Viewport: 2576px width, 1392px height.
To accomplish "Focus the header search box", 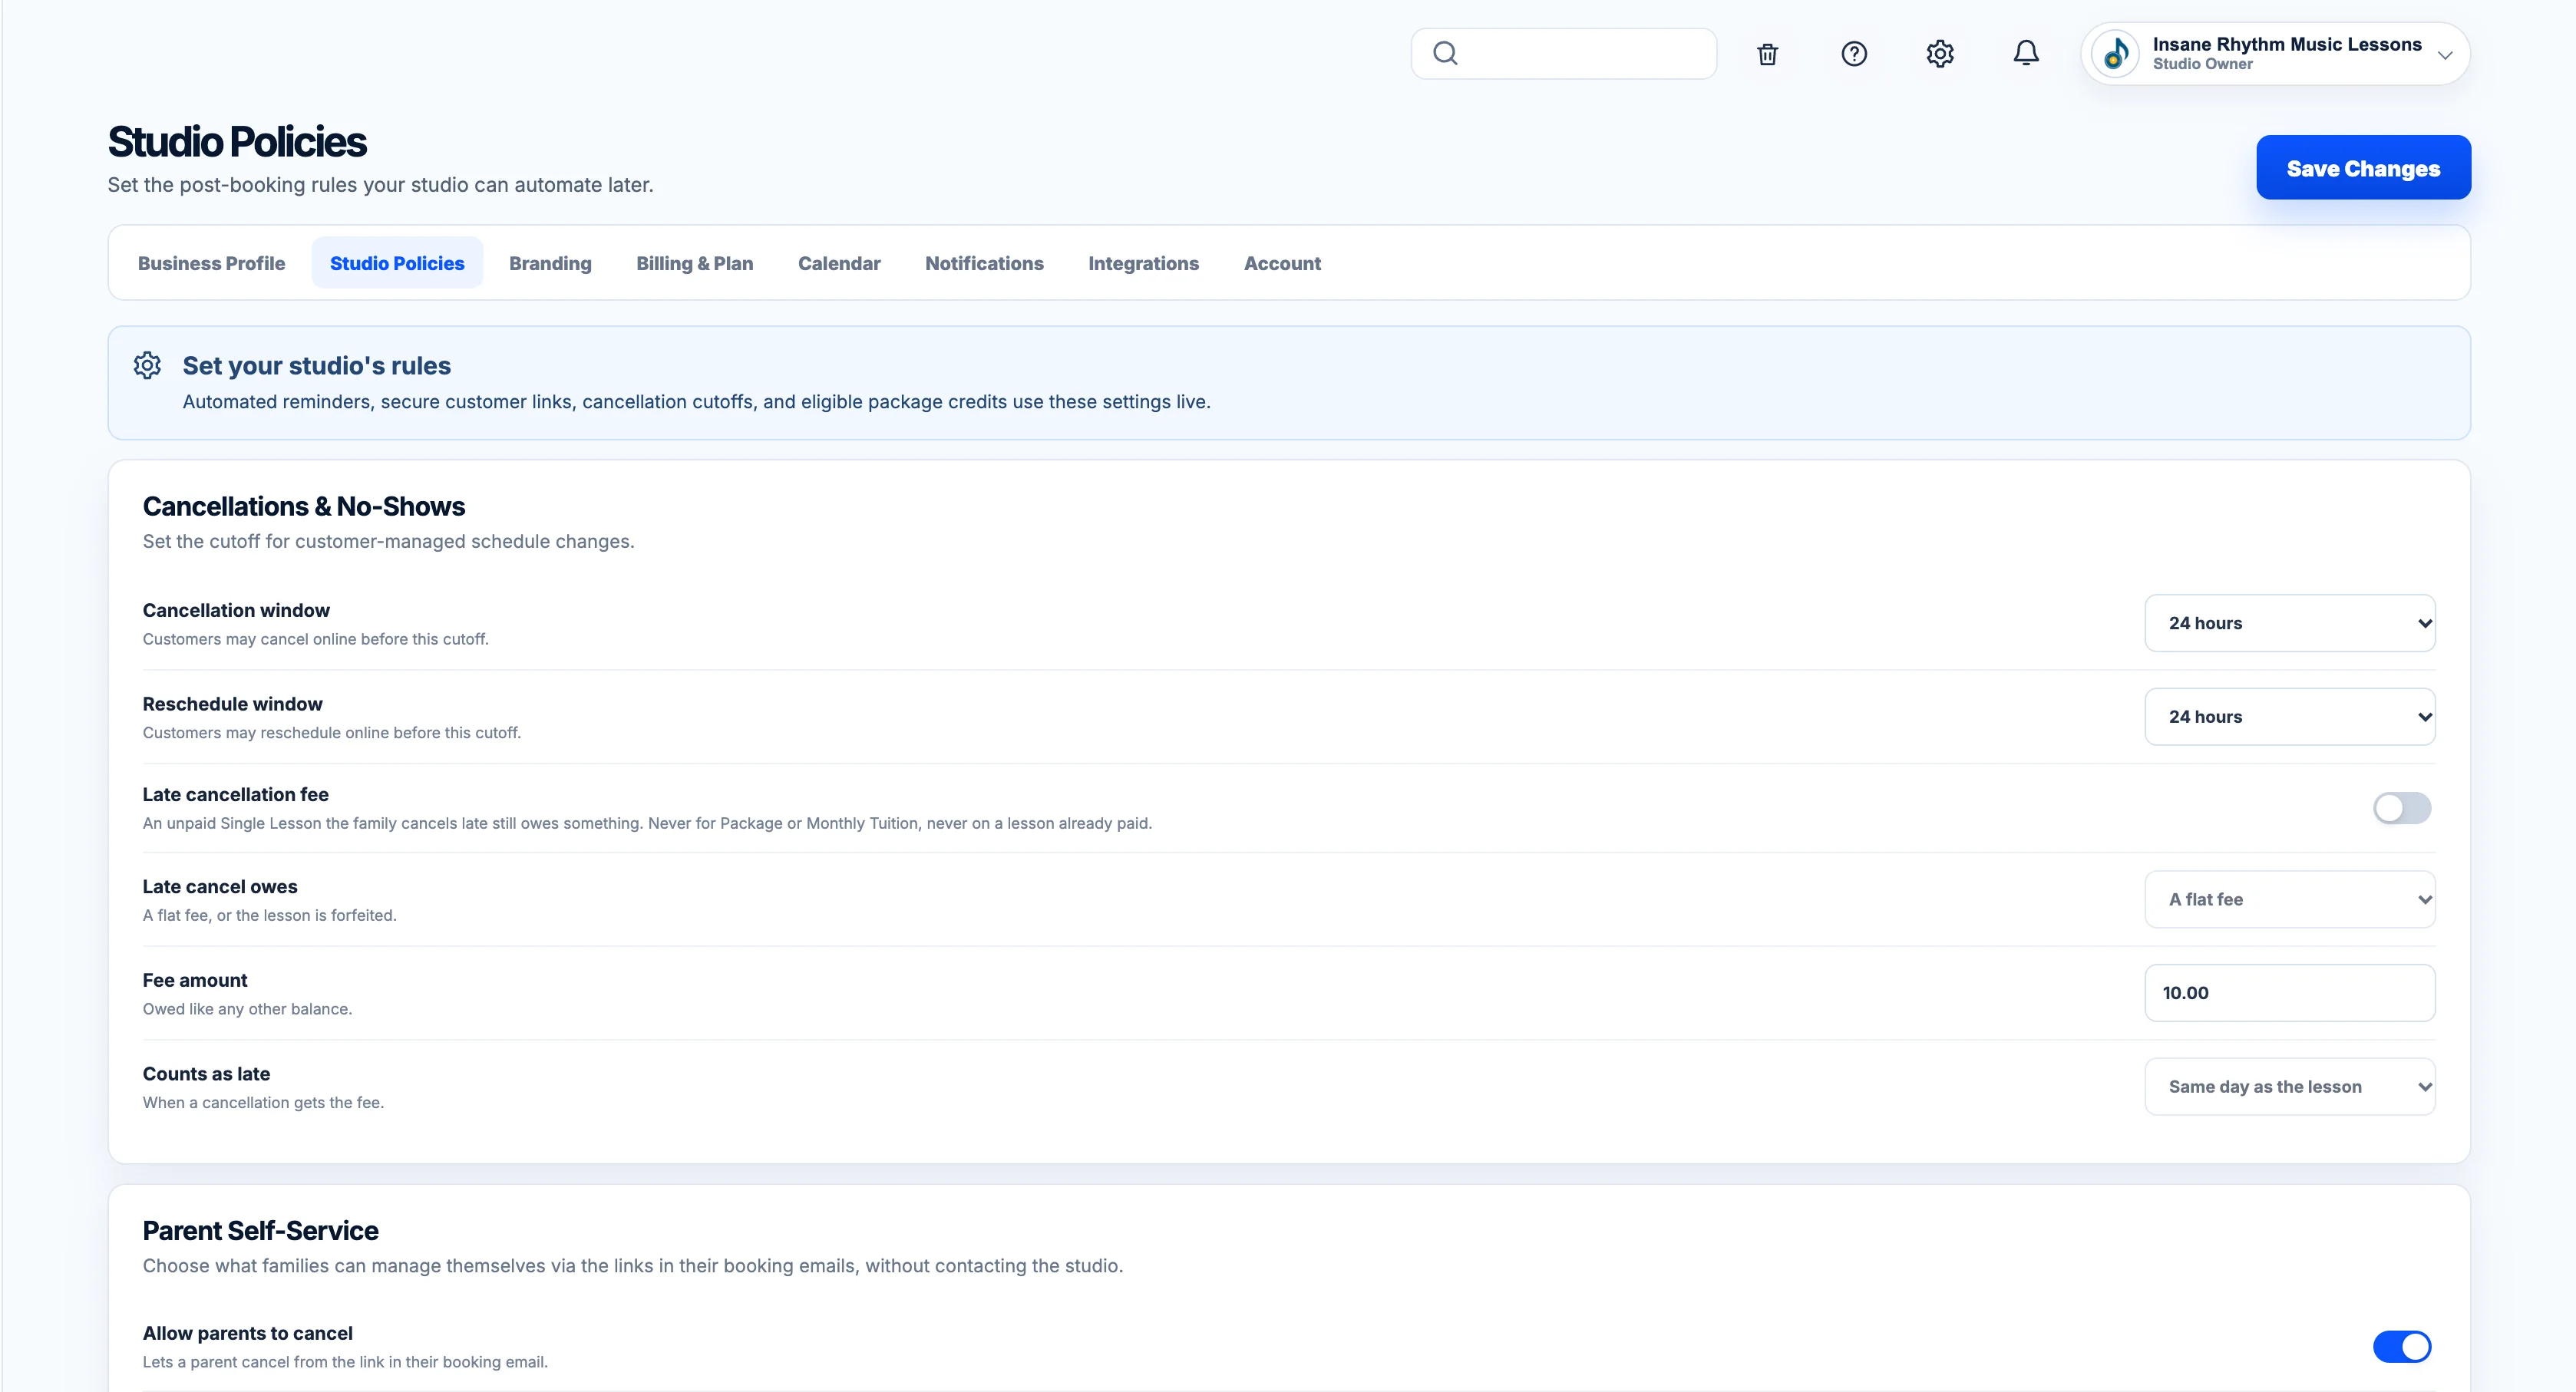I will coord(1564,54).
